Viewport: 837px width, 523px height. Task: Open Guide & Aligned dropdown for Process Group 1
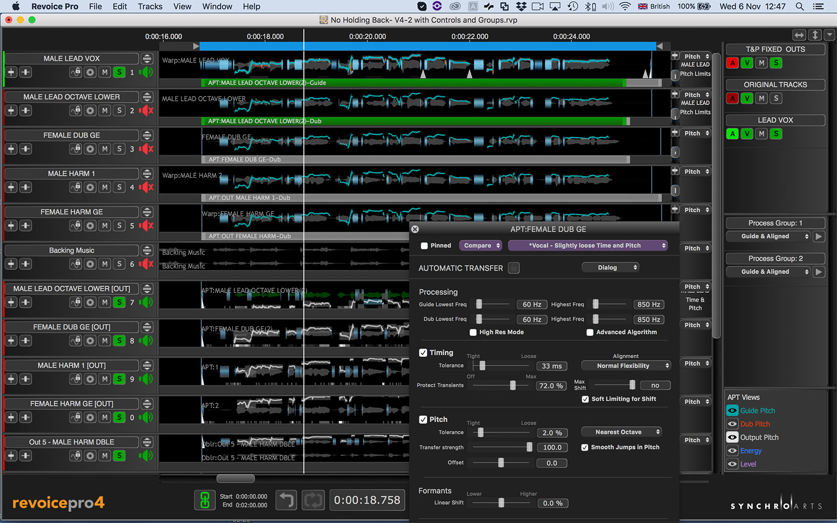tap(768, 236)
